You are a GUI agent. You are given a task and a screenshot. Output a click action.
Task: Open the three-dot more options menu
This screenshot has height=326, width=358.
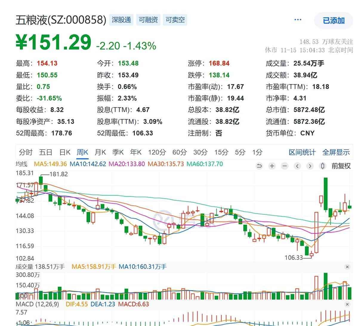point(298,20)
